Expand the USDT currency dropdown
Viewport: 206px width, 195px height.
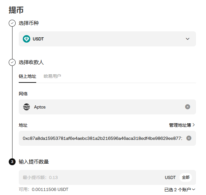click(187, 39)
